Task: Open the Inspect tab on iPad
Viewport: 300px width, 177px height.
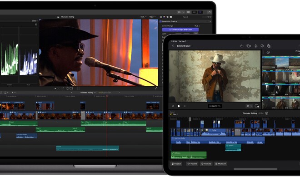Action: 176,164
